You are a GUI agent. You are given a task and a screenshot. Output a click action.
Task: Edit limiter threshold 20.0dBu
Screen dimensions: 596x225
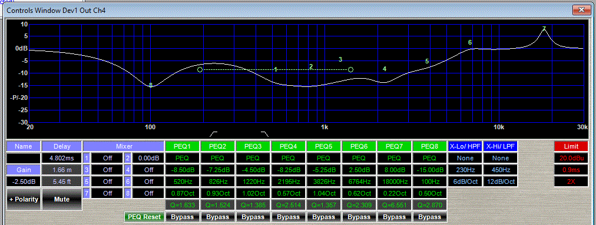tap(571, 158)
